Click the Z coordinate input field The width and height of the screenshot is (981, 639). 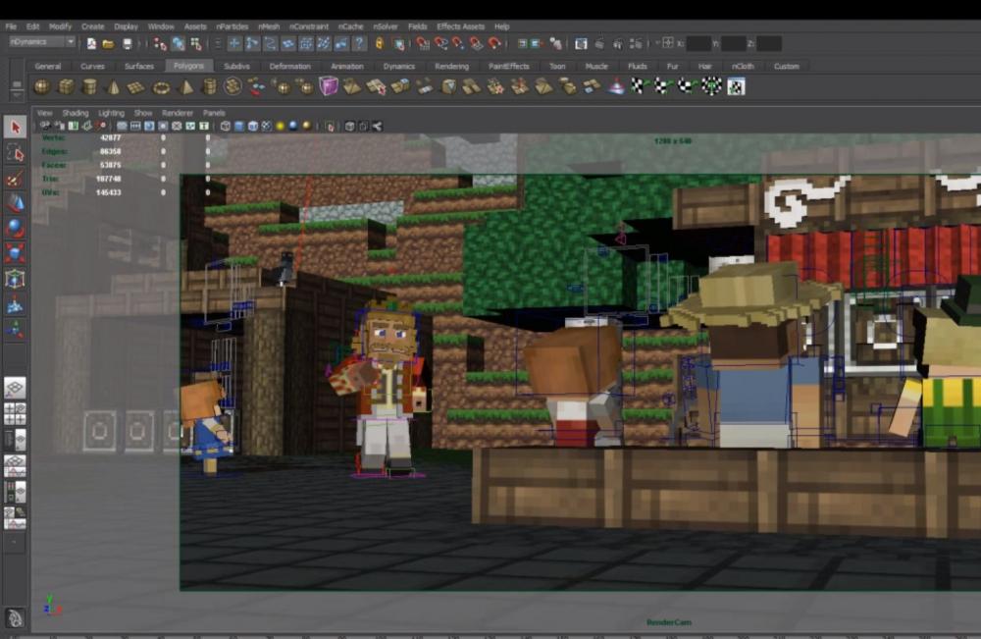tap(769, 44)
